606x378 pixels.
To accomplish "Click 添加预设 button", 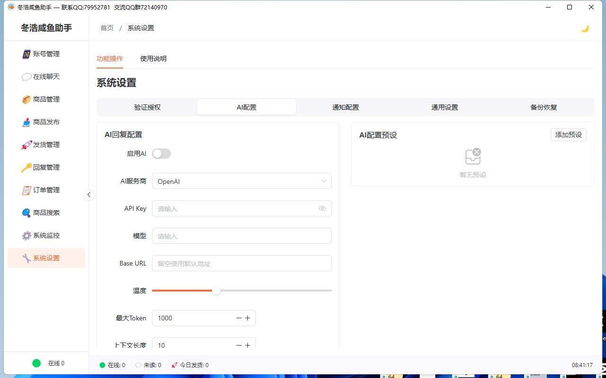I will click(x=569, y=135).
